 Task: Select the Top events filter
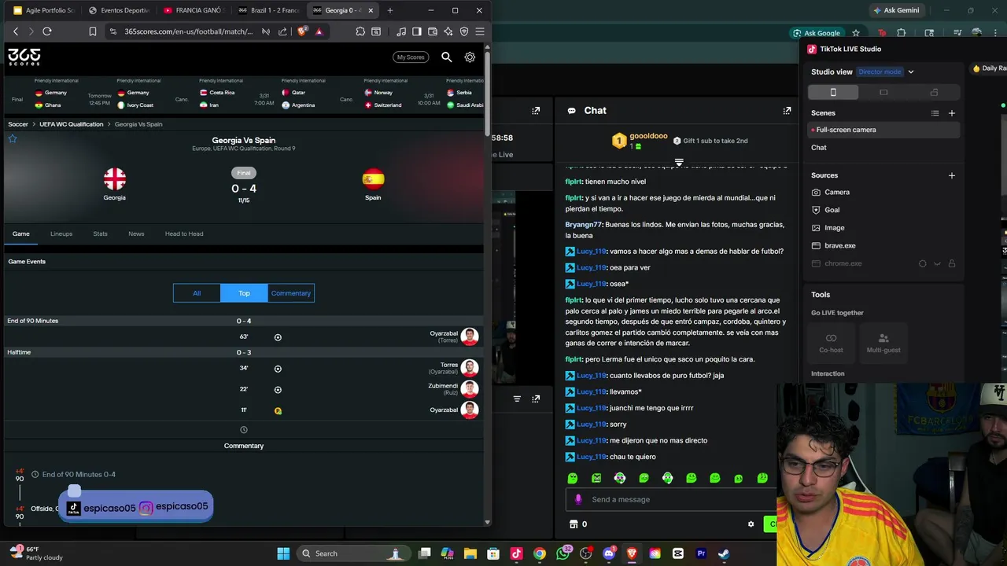(244, 293)
